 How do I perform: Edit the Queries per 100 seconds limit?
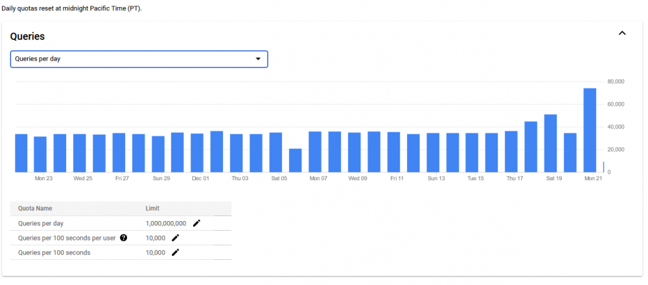[x=176, y=253]
